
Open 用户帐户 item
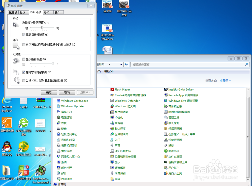[x=171, y=168]
